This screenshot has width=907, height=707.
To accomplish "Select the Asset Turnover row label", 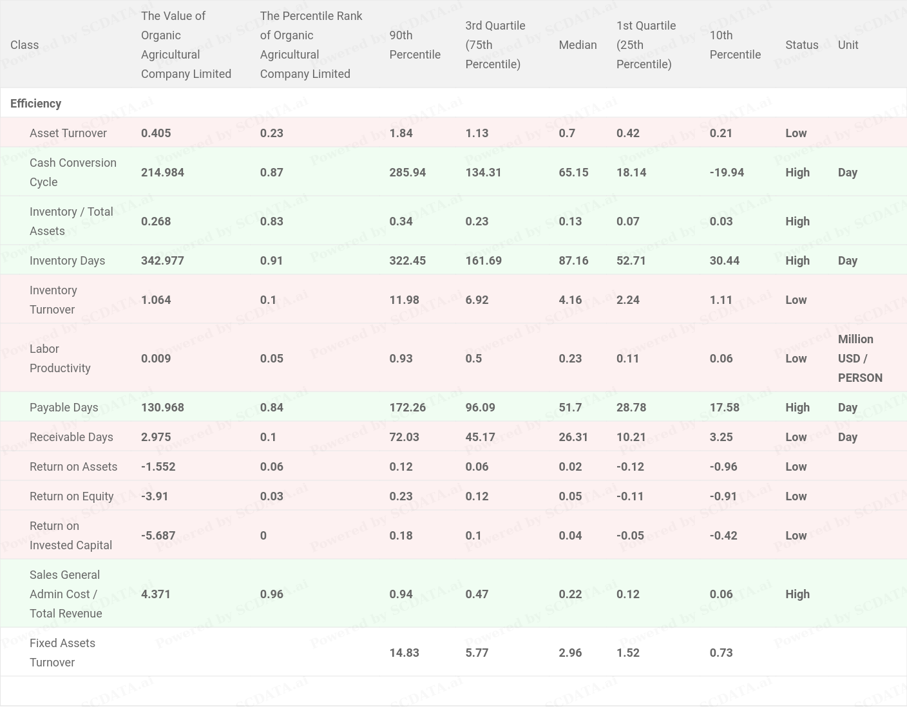I will pyautogui.click(x=68, y=133).
